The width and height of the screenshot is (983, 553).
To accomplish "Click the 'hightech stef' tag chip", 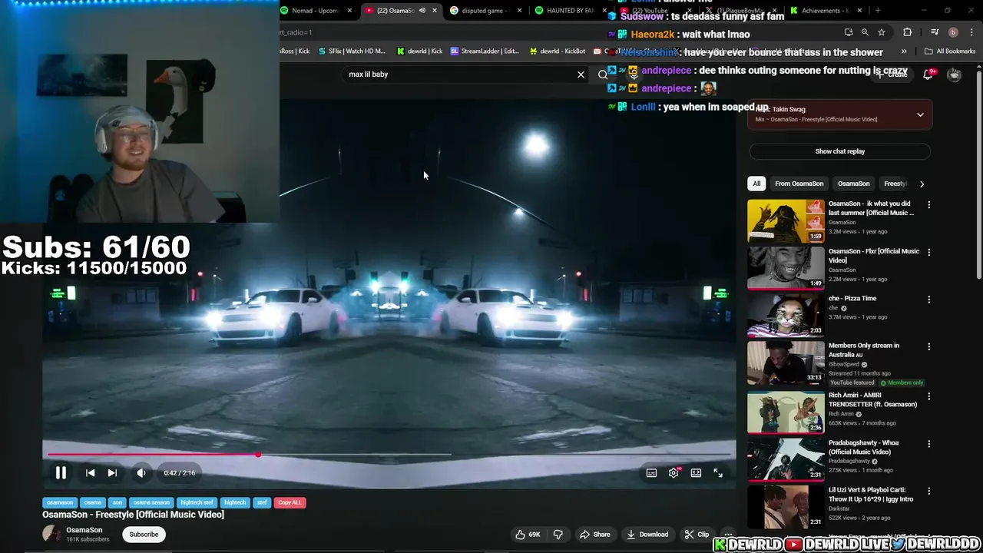I will coord(197,502).
